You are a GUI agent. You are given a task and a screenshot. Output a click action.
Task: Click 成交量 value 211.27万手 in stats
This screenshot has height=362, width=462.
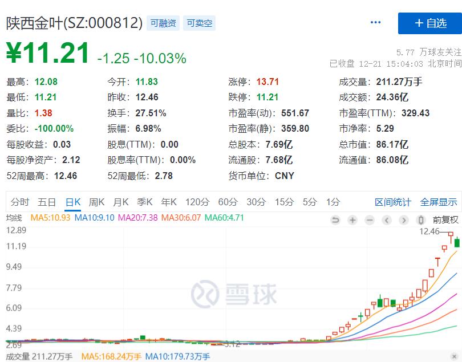[x=399, y=82]
